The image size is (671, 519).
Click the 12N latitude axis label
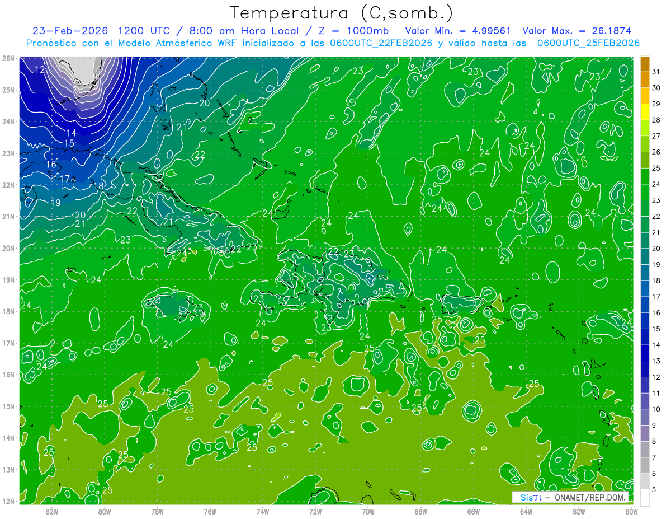(8, 501)
